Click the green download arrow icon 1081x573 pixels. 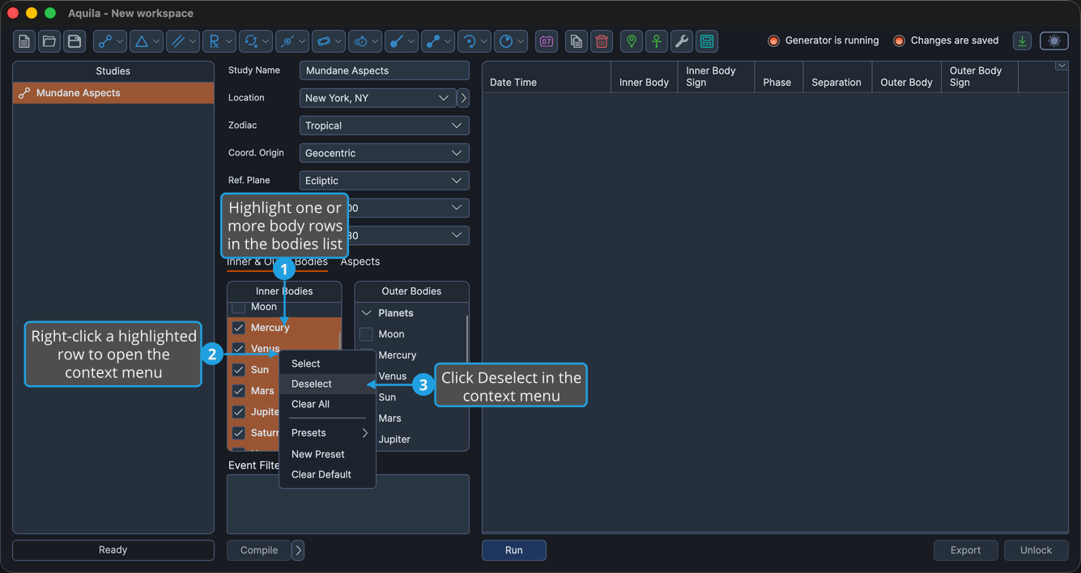pyautogui.click(x=1023, y=41)
